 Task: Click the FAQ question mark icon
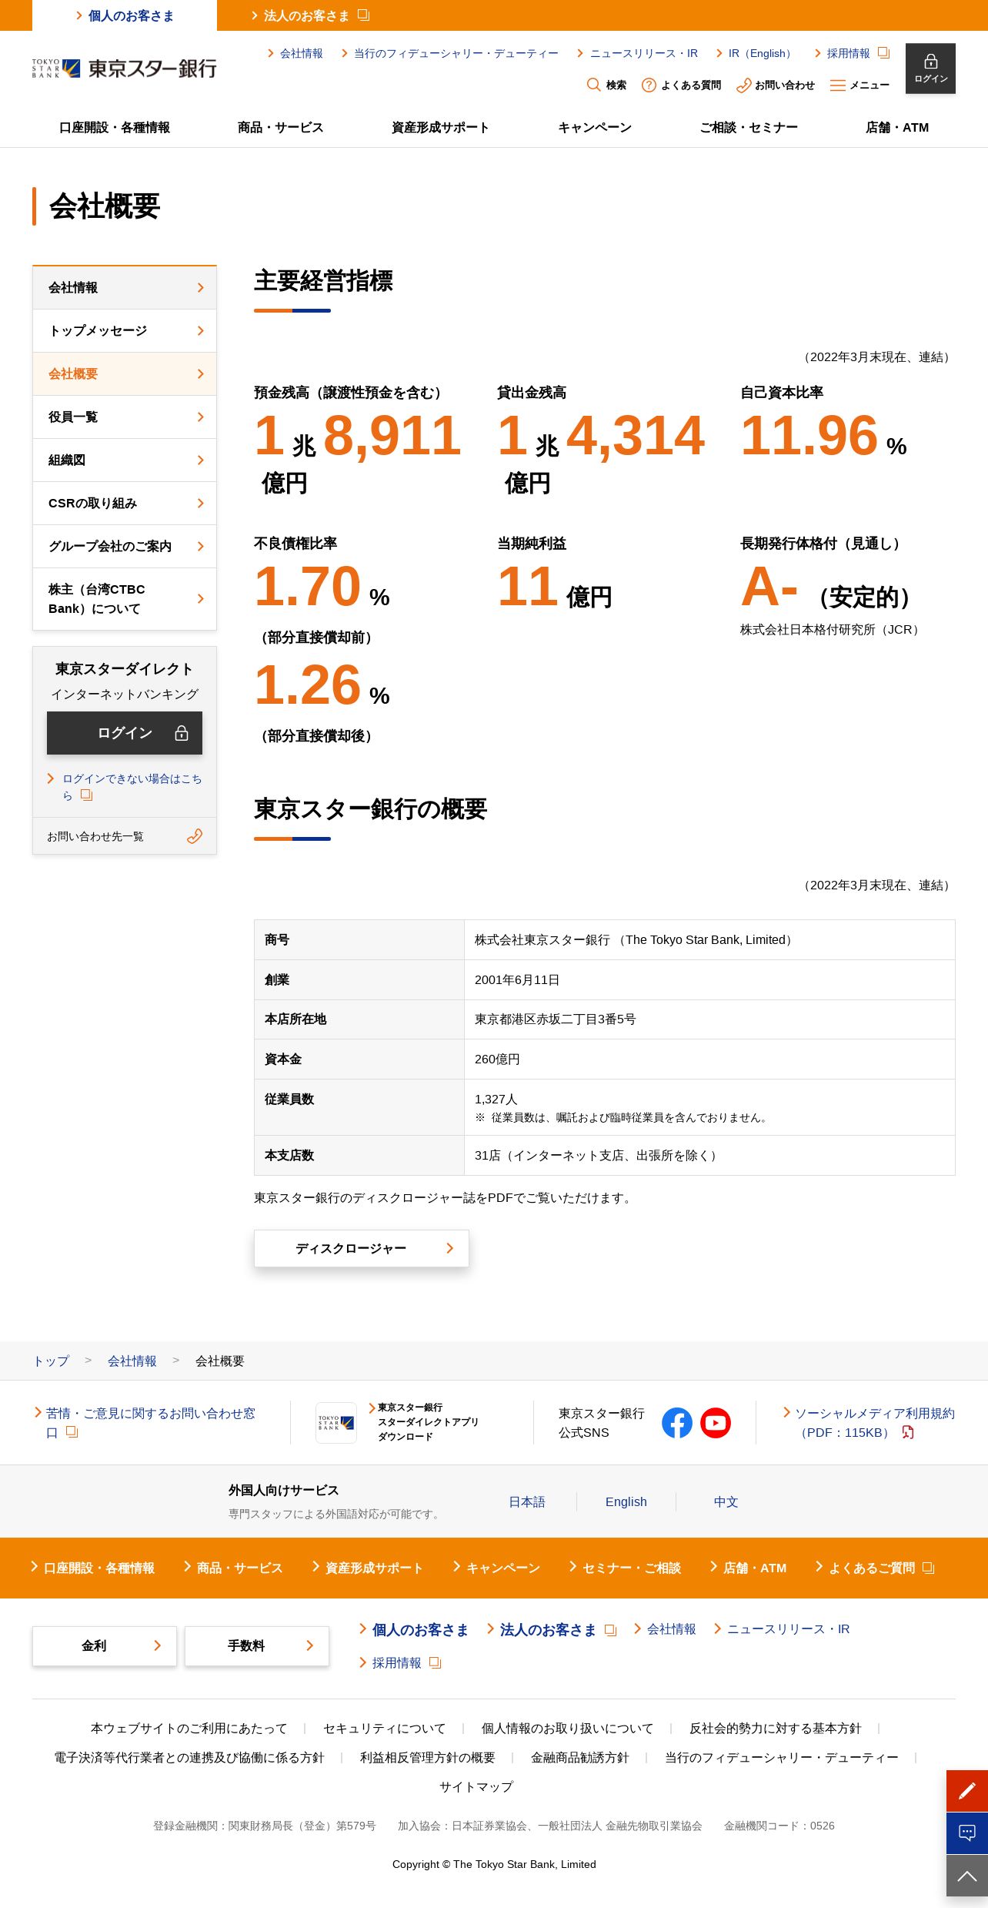point(649,85)
